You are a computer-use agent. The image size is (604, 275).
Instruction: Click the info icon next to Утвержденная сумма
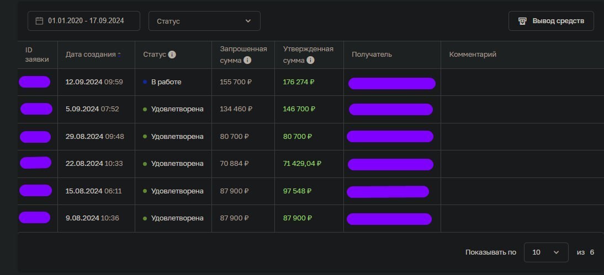click(310, 61)
